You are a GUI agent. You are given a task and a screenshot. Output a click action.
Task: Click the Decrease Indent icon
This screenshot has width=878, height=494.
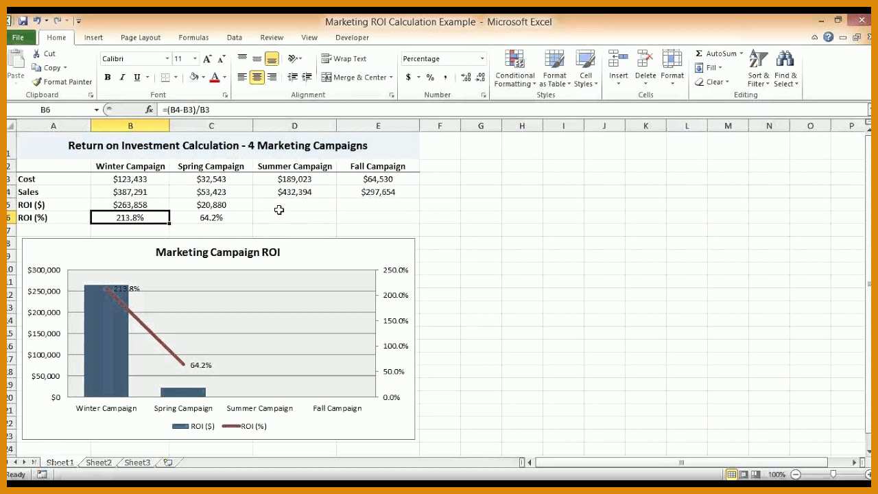(293, 78)
